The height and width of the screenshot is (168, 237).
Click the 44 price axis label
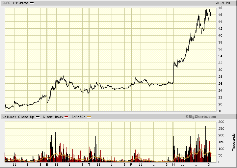click(220, 22)
